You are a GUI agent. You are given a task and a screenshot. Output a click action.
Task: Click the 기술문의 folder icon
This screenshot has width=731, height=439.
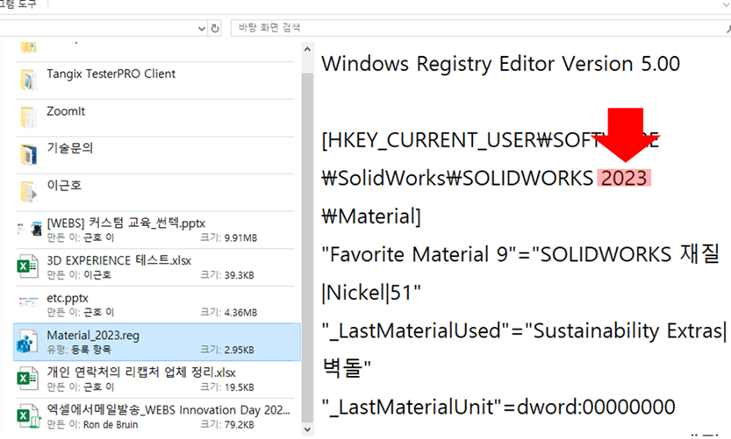(28, 154)
